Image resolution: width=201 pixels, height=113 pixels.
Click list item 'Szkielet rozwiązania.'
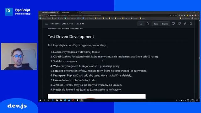tap(65, 62)
